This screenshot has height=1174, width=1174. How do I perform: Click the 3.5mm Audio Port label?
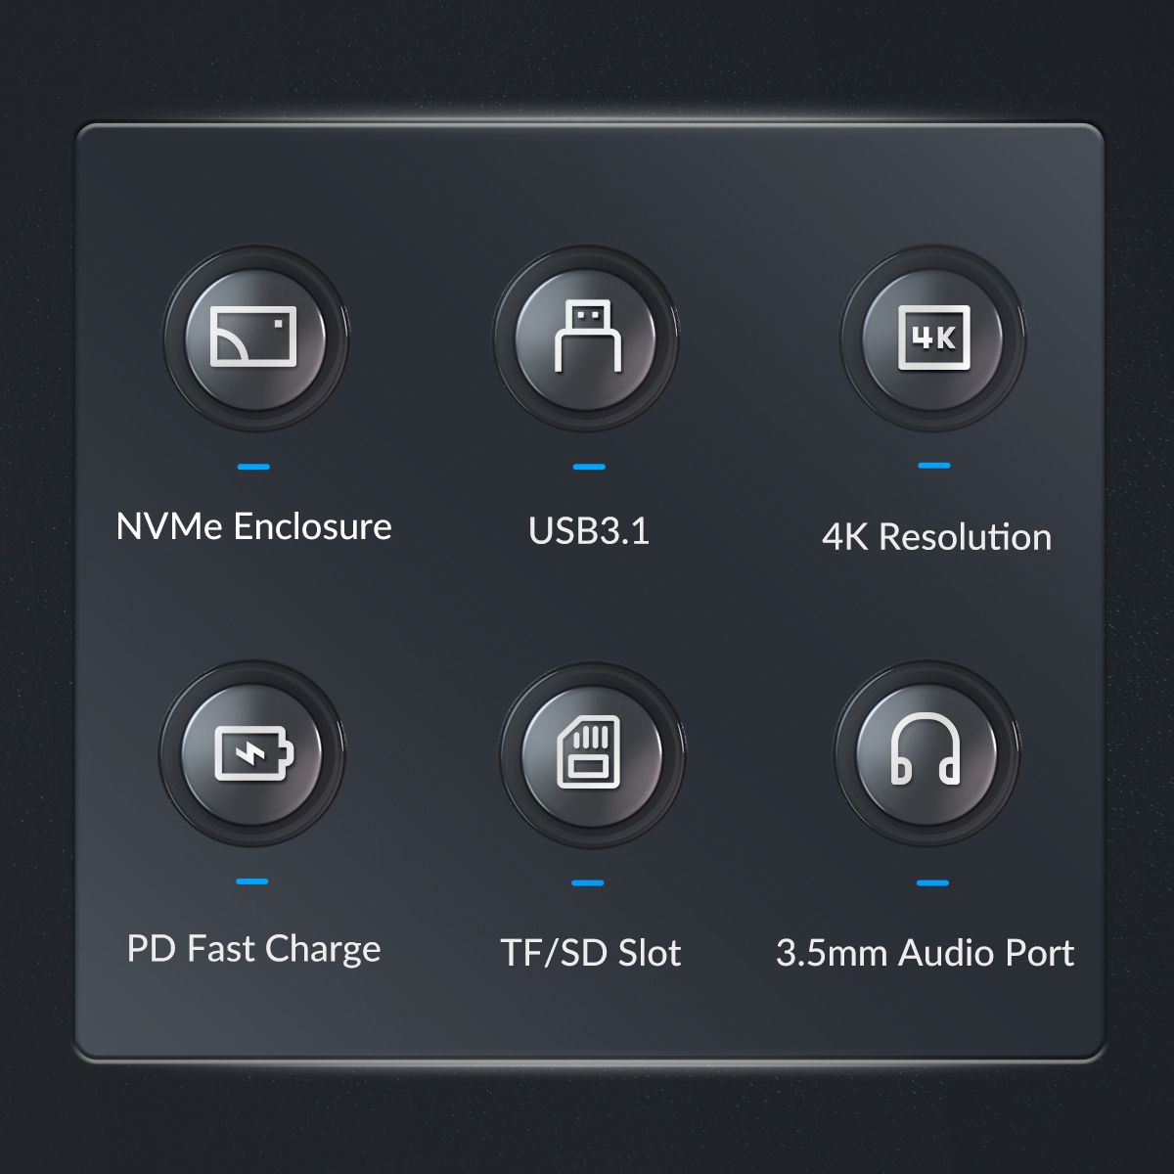(925, 953)
